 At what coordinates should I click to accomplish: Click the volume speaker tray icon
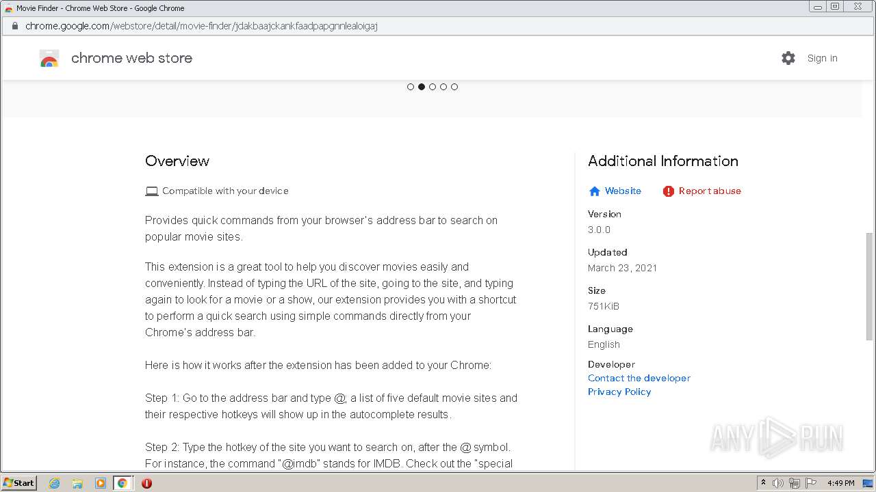(778, 483)
